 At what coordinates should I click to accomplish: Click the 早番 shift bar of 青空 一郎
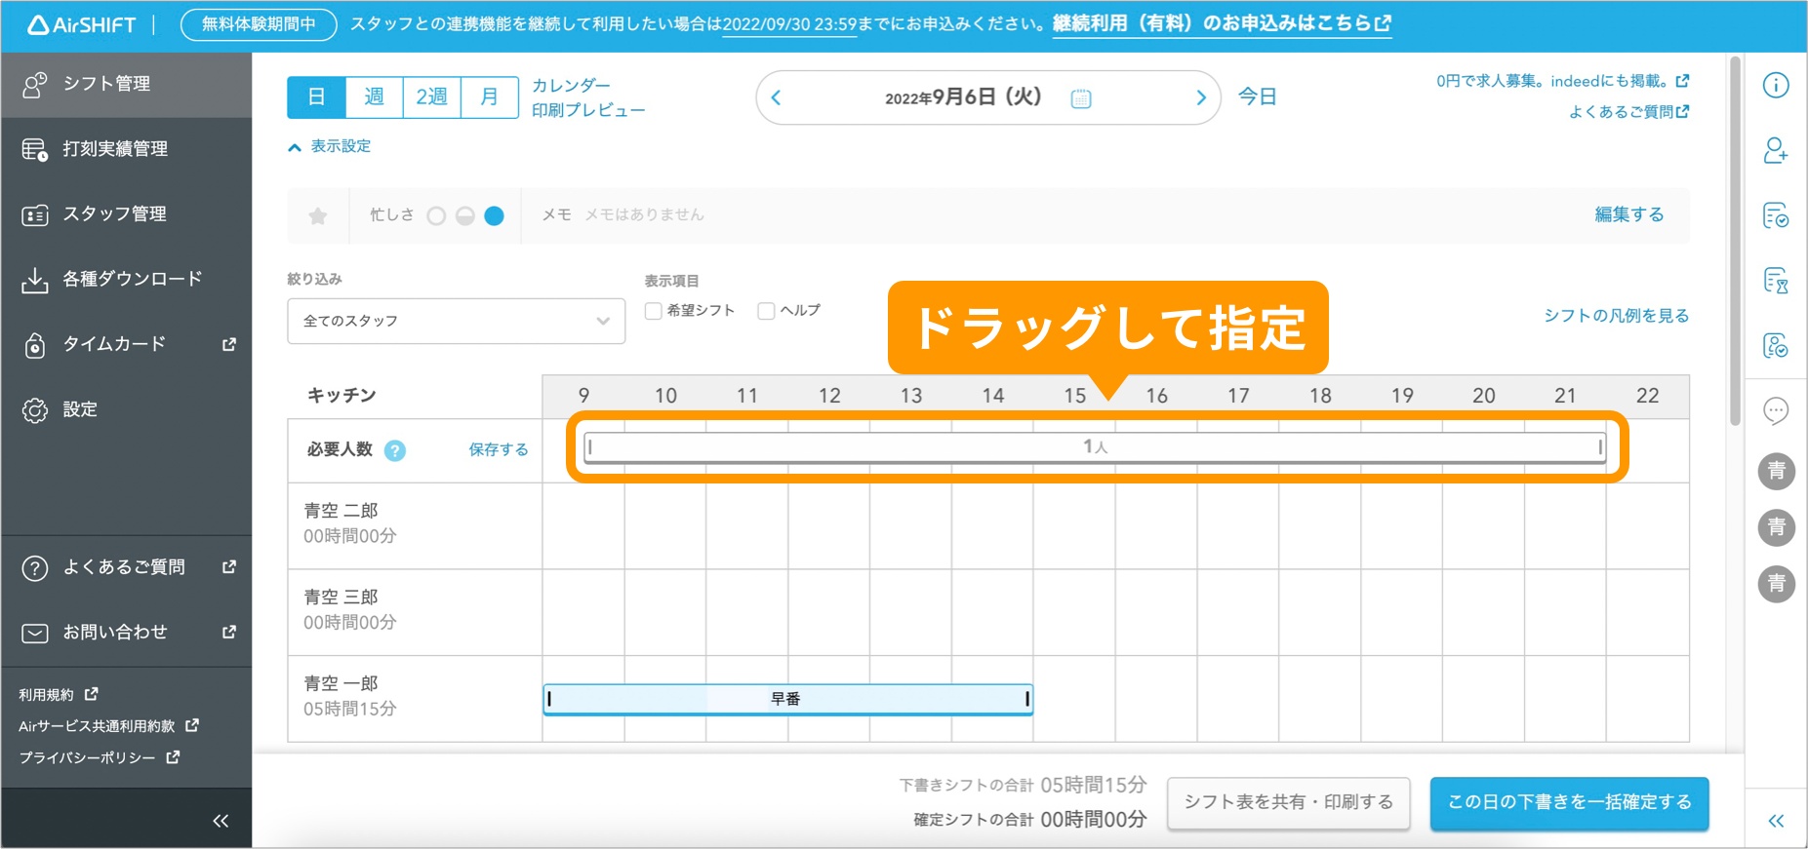tap(787, 699)
